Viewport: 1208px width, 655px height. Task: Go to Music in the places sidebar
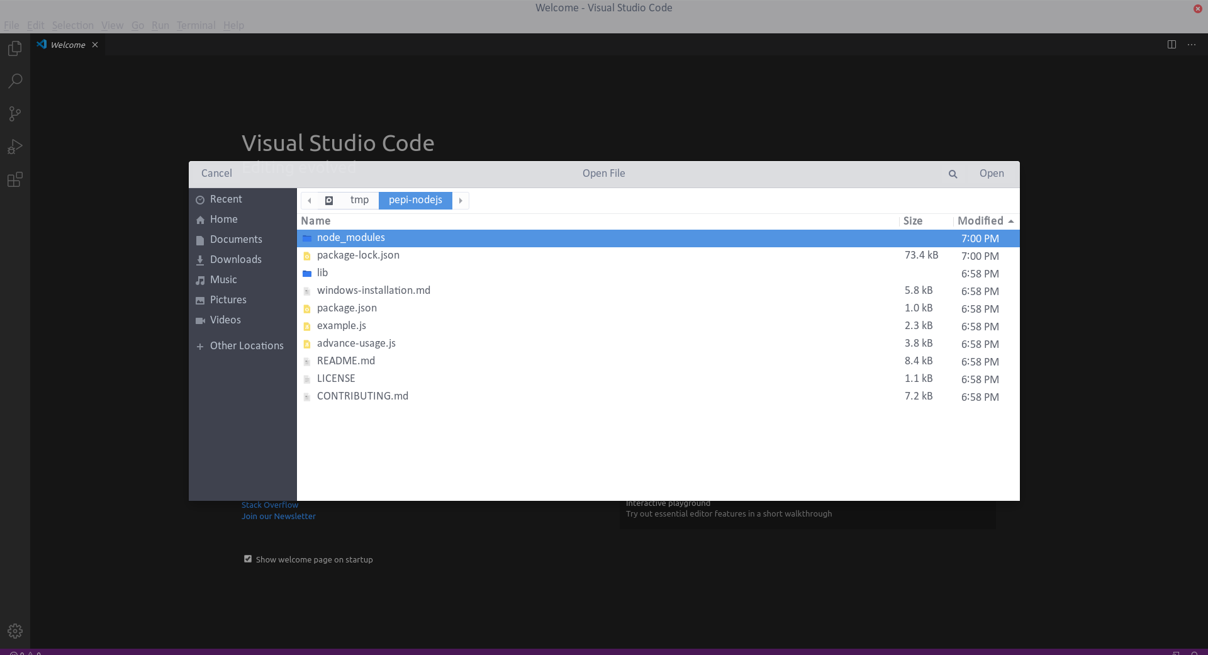(x=242, y=280)
